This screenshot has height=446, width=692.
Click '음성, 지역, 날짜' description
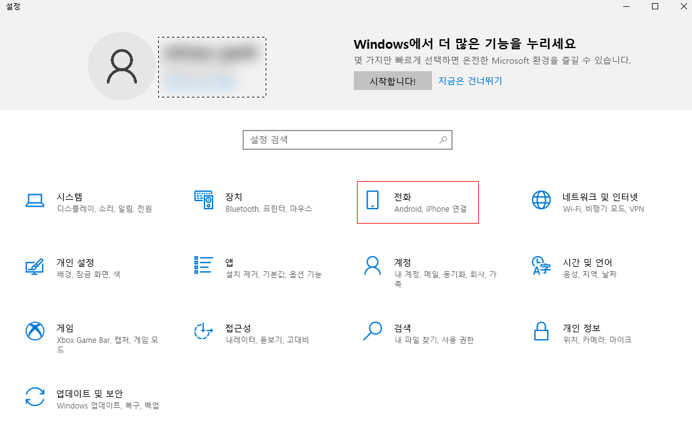(x=589, y=274)
